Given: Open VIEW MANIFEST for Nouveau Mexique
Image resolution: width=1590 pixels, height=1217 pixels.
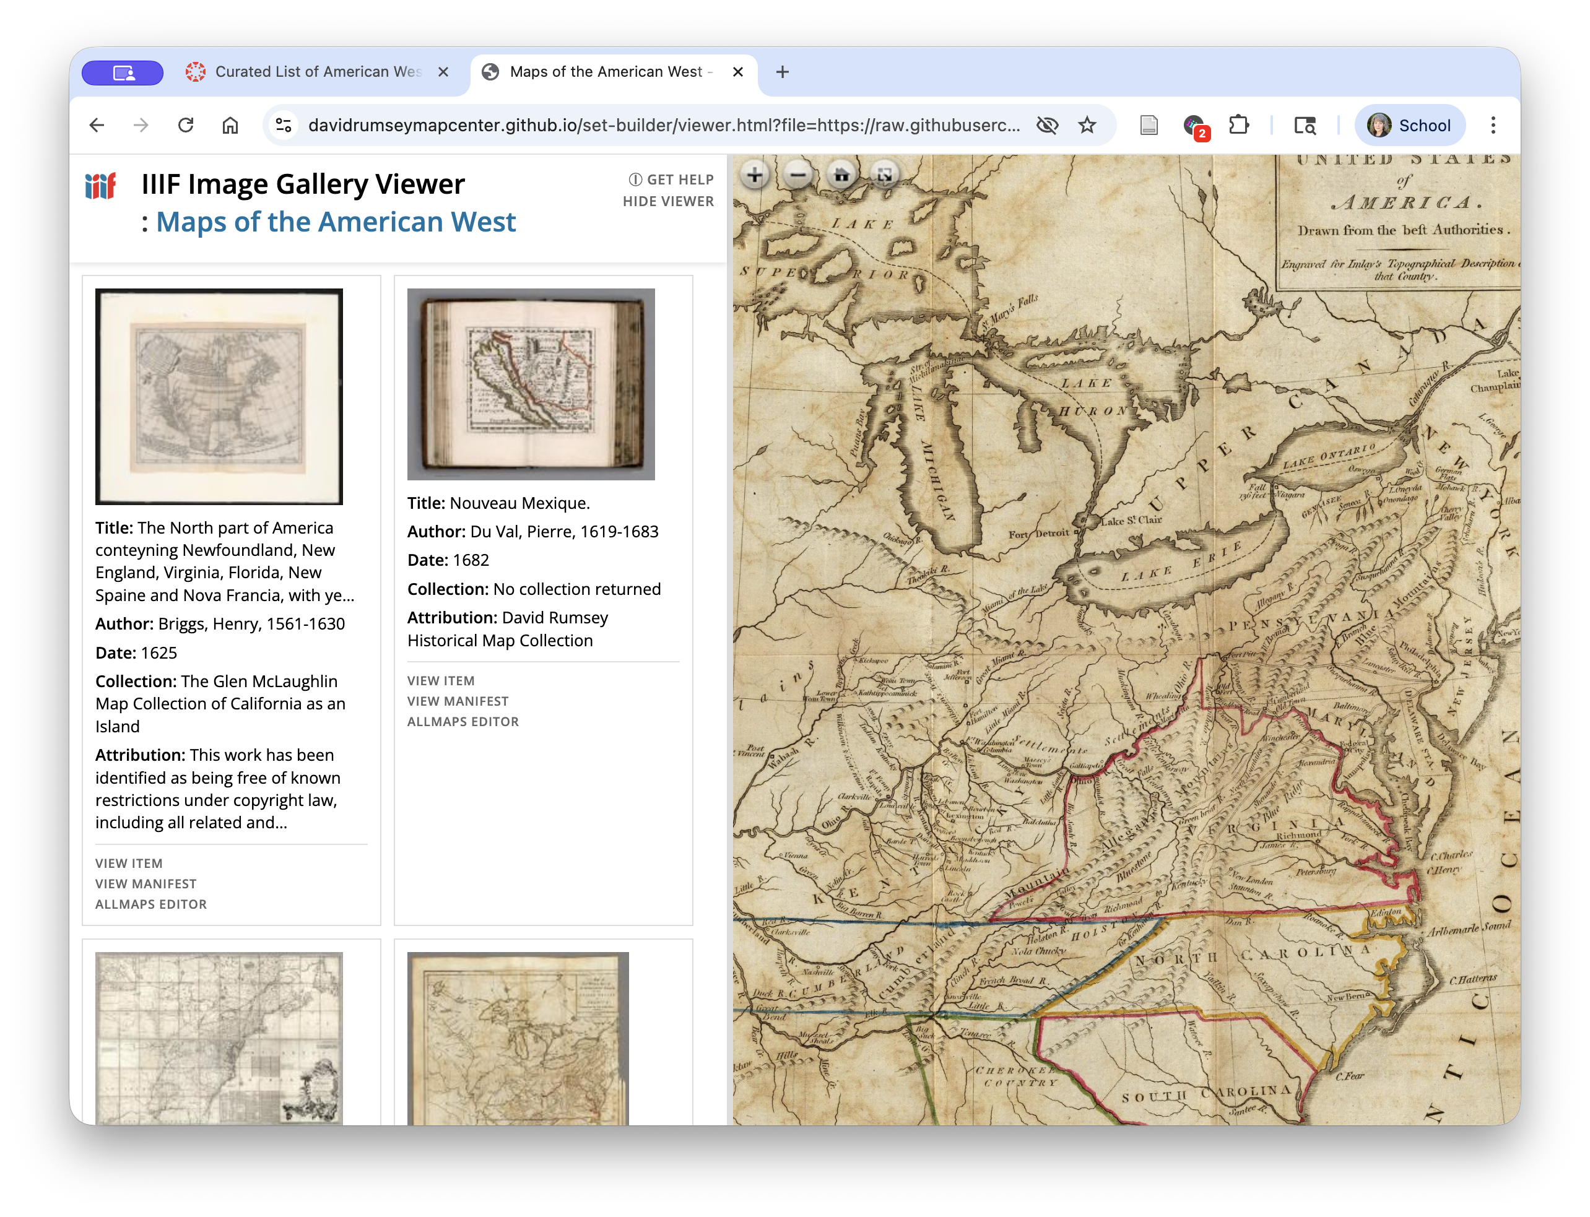Looking at the screenshot, I should [x=458, y=701].
